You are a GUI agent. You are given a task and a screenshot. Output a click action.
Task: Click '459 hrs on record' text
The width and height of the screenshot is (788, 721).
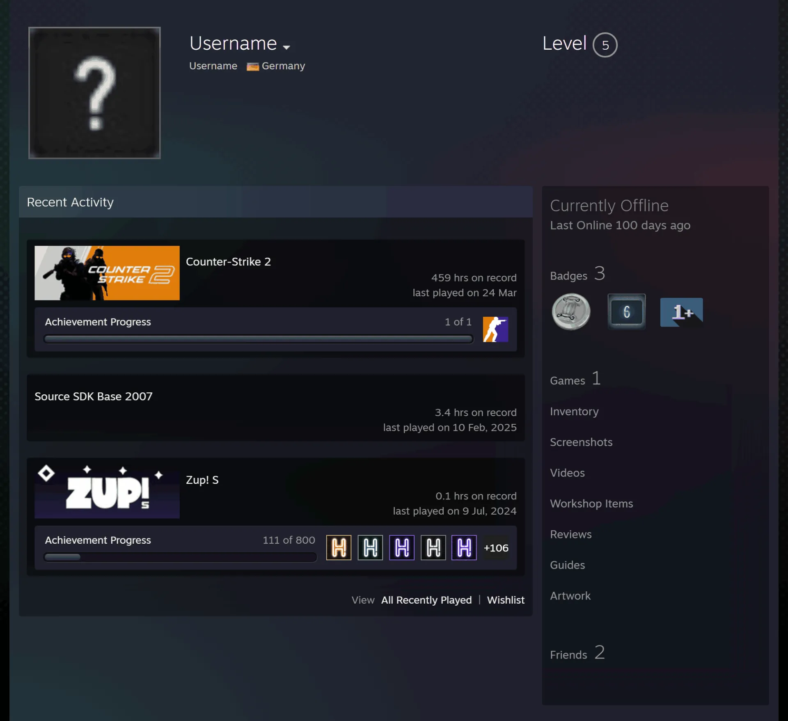pyautogui.click(x=474, y=278)
